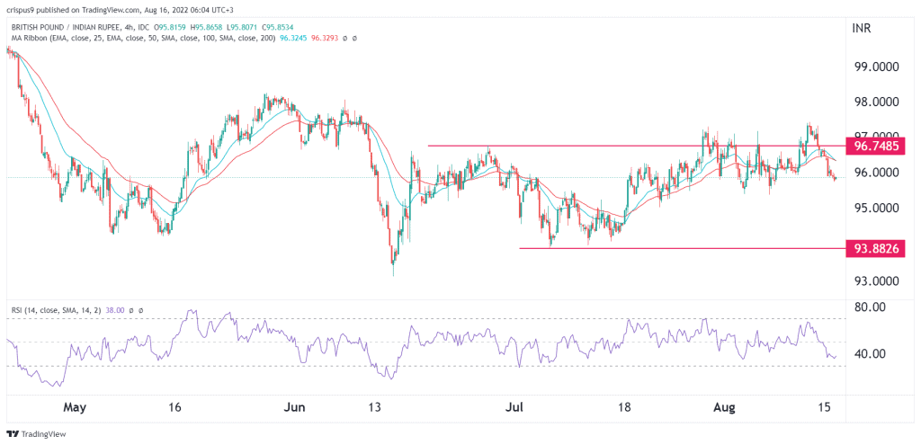Click the 96.7485 resistance price label
The image size is (921, 445).
point(876,145)
